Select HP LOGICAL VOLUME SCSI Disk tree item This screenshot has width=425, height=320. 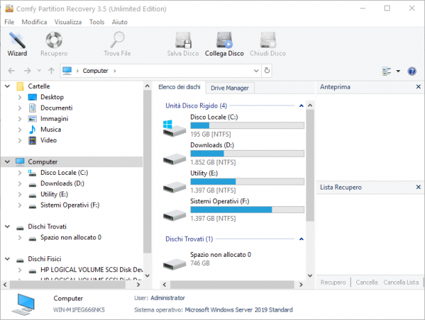tap(91, 270)
